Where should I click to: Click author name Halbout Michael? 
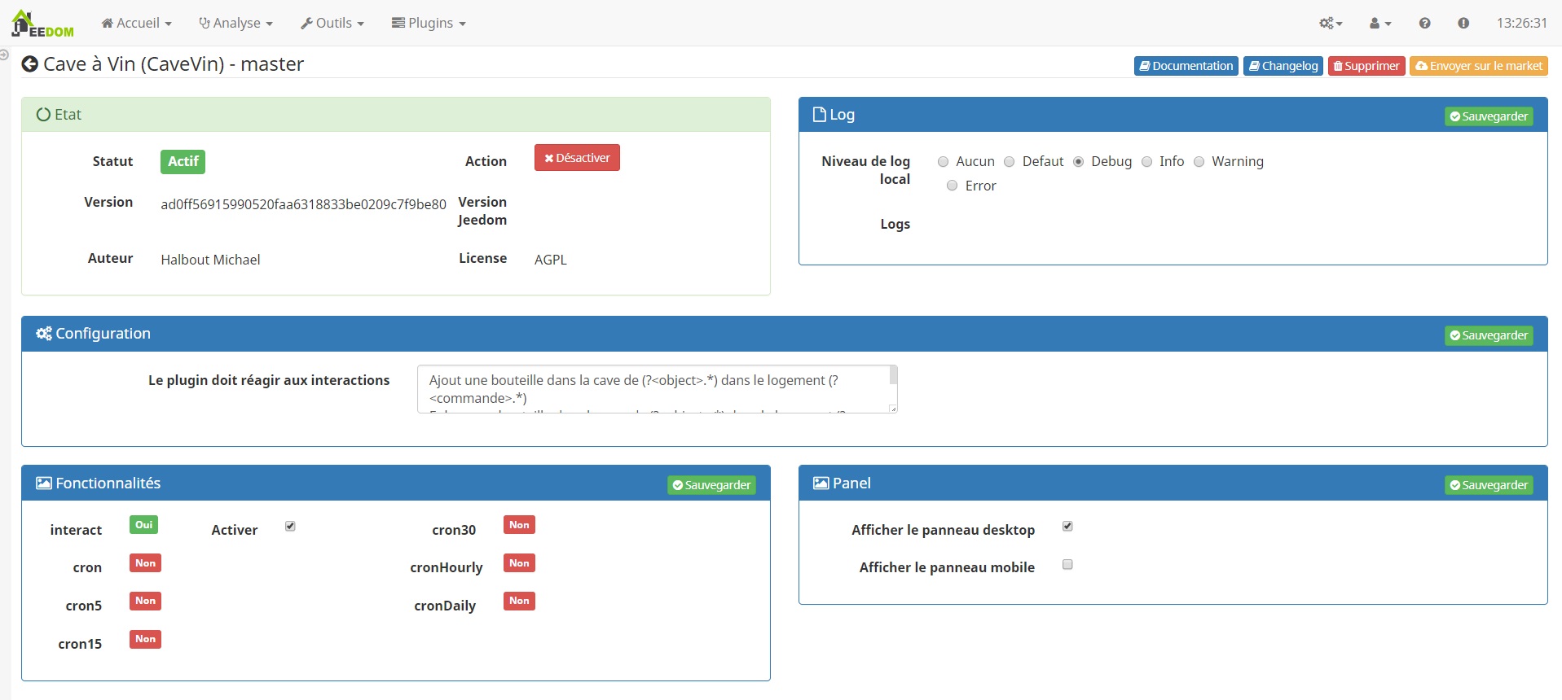click(210, 260)
